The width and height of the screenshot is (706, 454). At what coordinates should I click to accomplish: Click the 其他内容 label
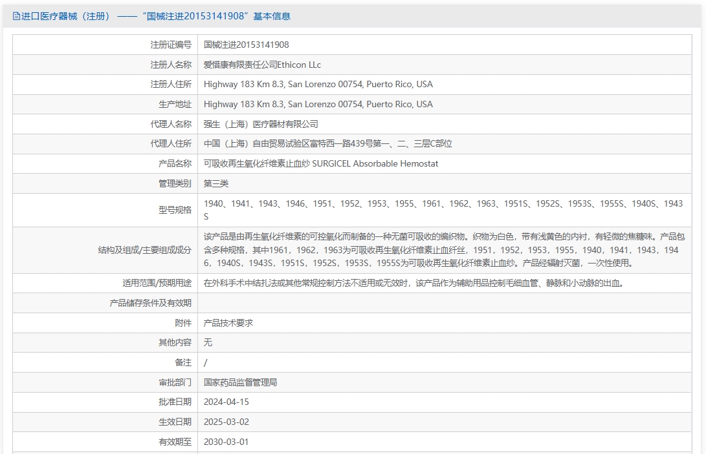[x=175, y=342]
